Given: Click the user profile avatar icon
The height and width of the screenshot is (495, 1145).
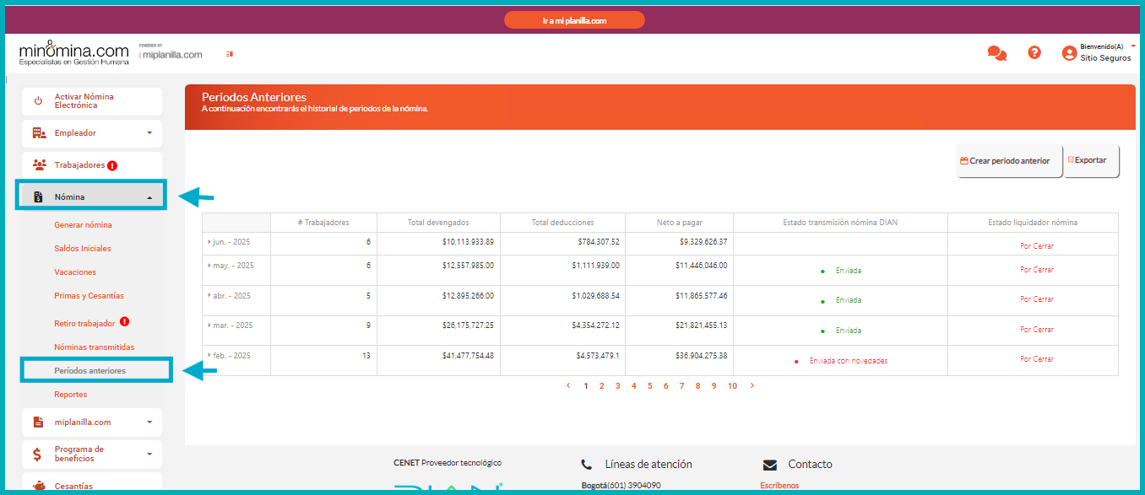Looking at the screenshot, I should tap(1069, 53).
